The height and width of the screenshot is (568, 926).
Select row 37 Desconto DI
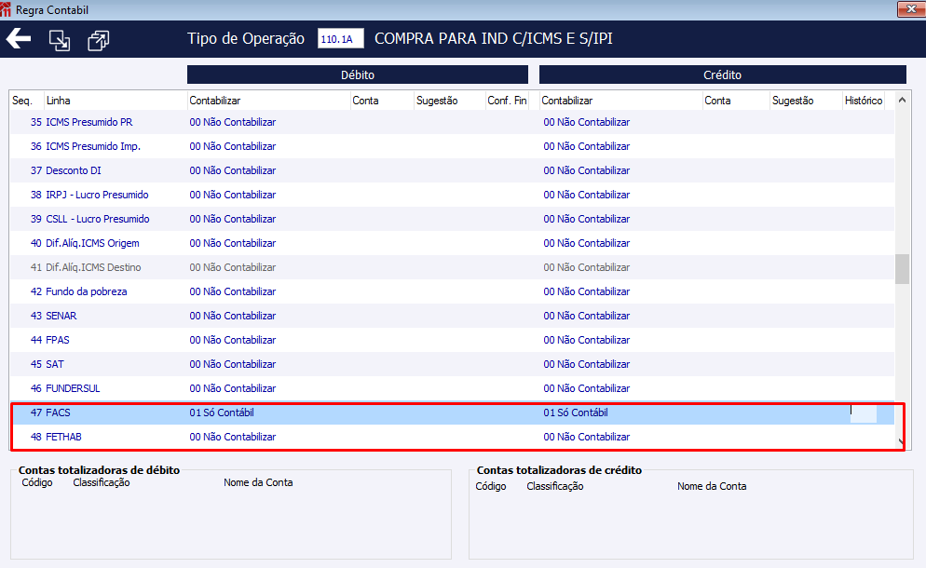click(452, 170)
